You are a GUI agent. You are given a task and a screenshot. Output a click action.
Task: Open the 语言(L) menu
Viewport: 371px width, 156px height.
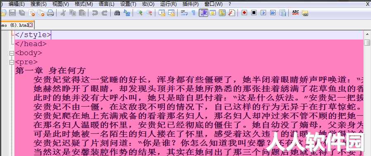point(107,4)
